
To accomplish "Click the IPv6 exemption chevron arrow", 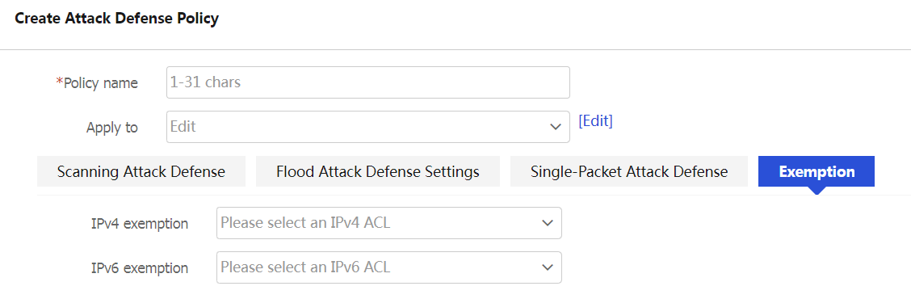I will click(547, 267).
